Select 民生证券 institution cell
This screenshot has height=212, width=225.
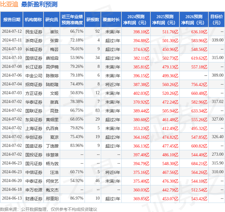tap(34, 32)
